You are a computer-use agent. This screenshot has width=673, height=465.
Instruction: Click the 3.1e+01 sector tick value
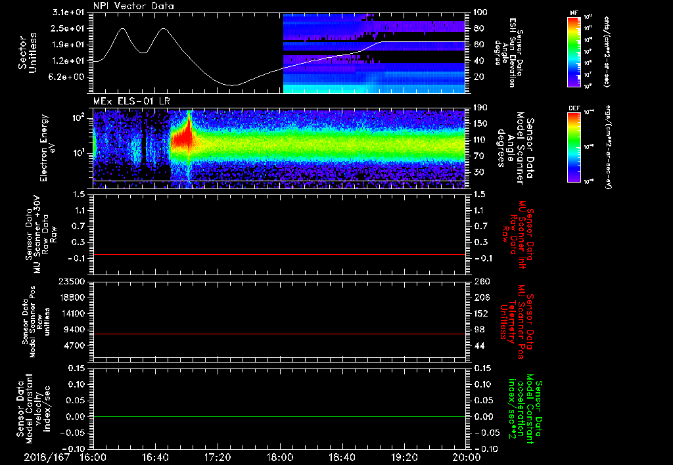click(68, 12)
